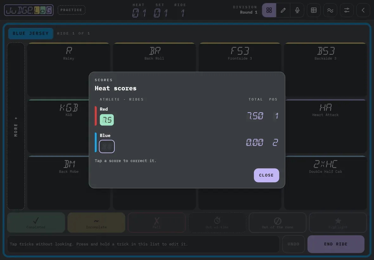This screenshot has height=260, width=374.
Task: Click the 'Tap a score to correct it.' hint
Action: tap(126, 161)
